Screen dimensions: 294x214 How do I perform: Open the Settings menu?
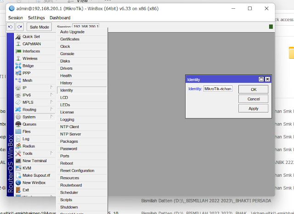coord(36,18)
